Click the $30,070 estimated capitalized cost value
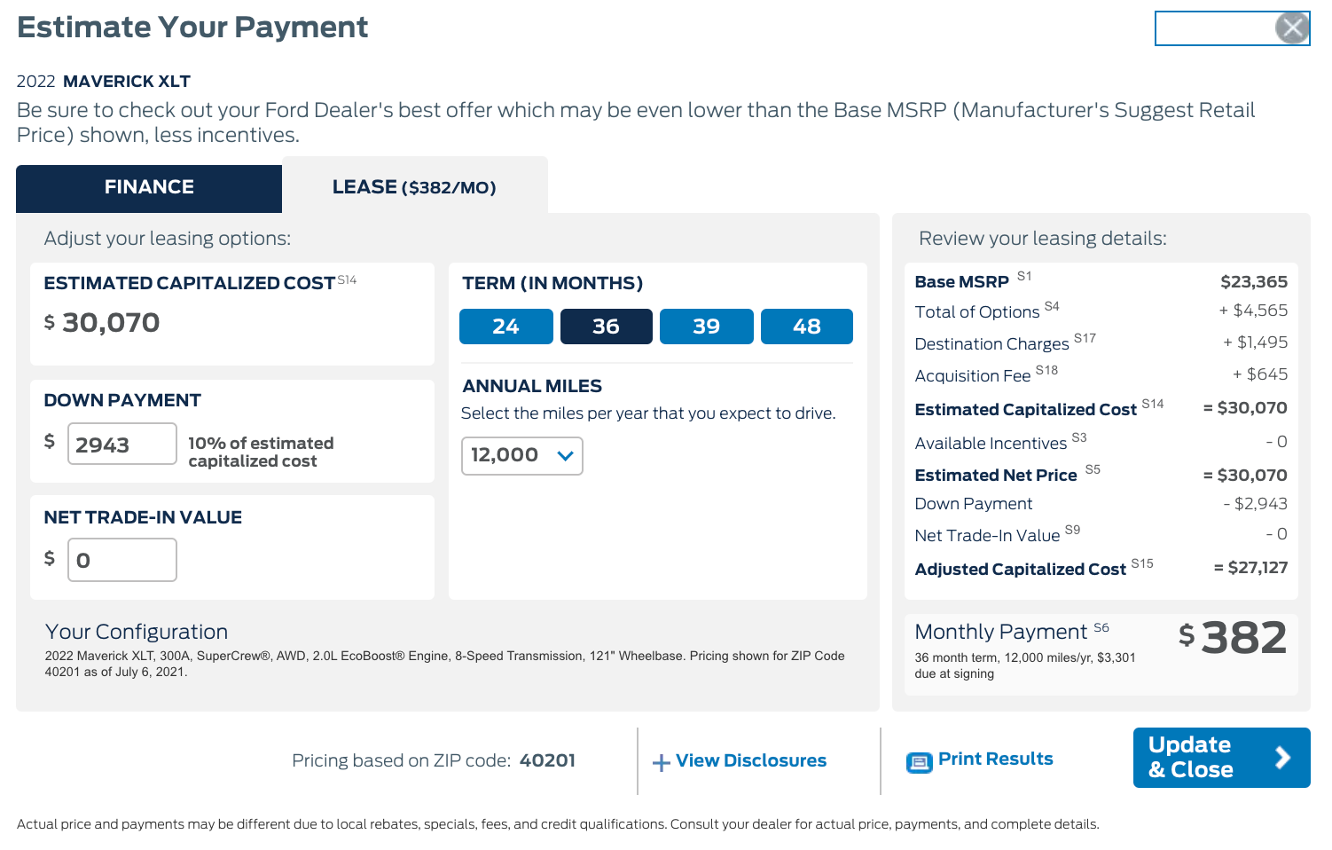The height and width of the screenshot is (850, 1332). [x=102, y=323]
